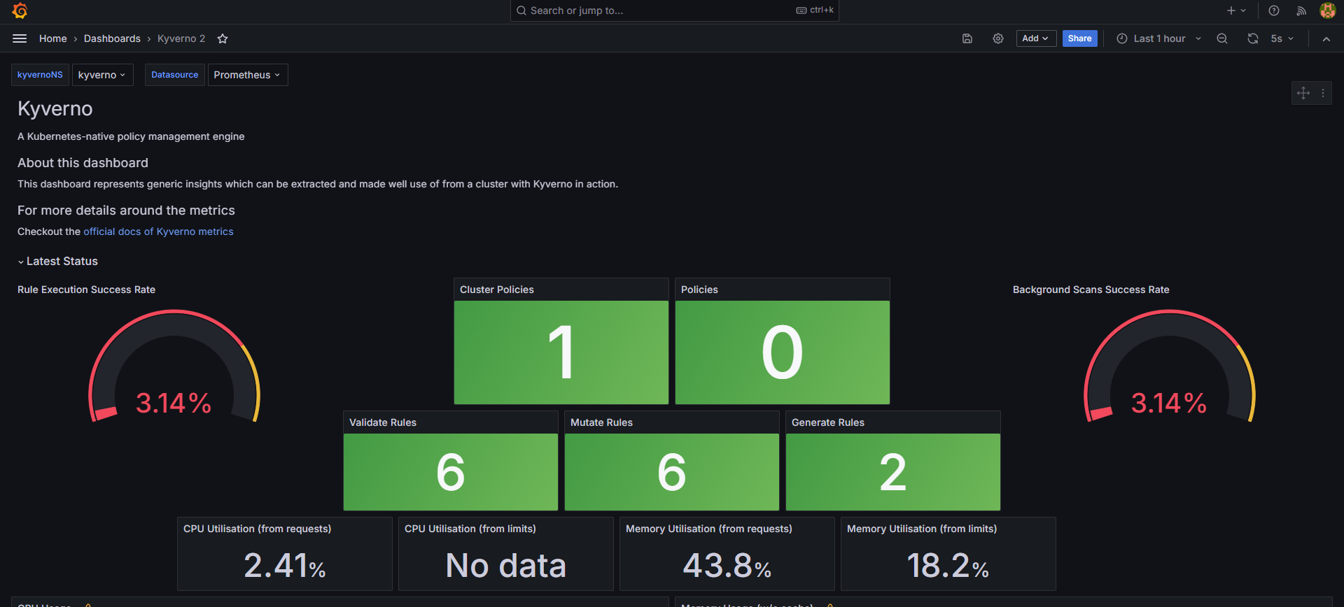The width and height of the screenshot is (1344, 607).
Task: Open the help question mark menu
Action: pyautogui.click(x=1274, y=10)
